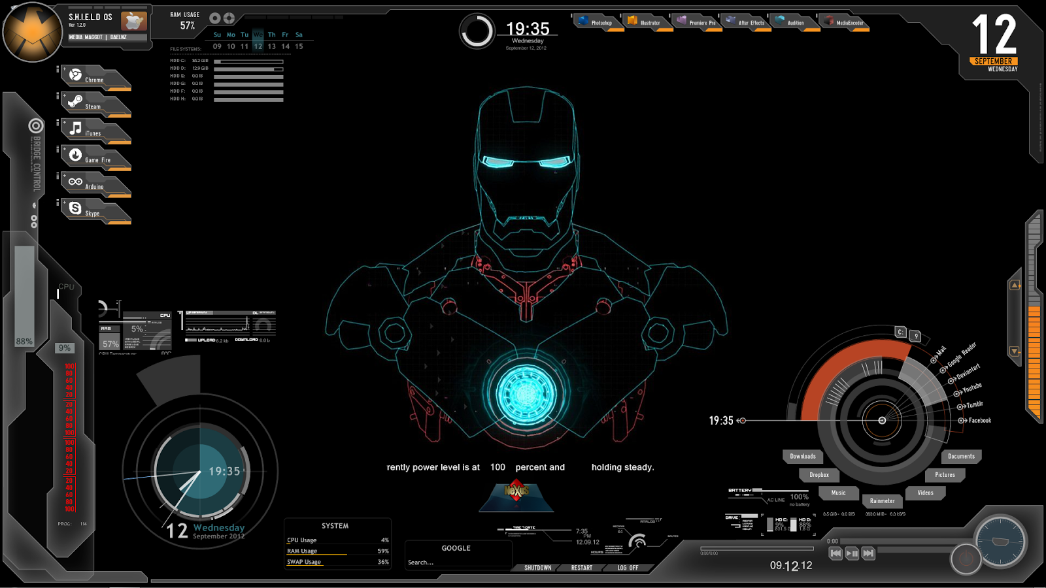Click the HDD C: usage bar
Viewport: 1046px width, 588px height.
[x=248, y=61]
